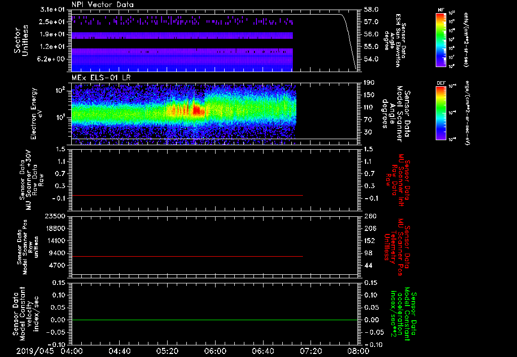The image size is (517, 357).
Task: Click the 54.0 sun elevation tick
Action: click(x=371, y=59)
